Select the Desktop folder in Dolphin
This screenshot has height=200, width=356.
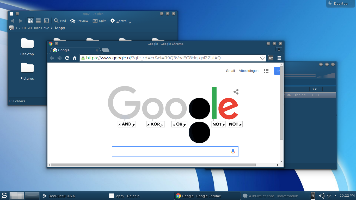tap(27, 47)
